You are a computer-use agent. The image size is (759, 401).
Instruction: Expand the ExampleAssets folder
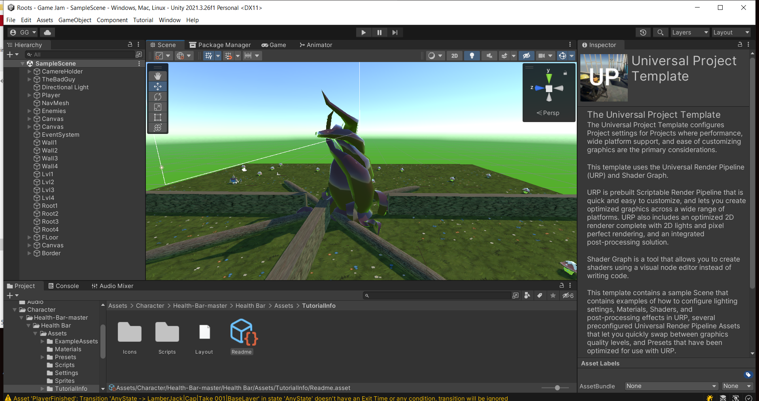tap(42, 341)
